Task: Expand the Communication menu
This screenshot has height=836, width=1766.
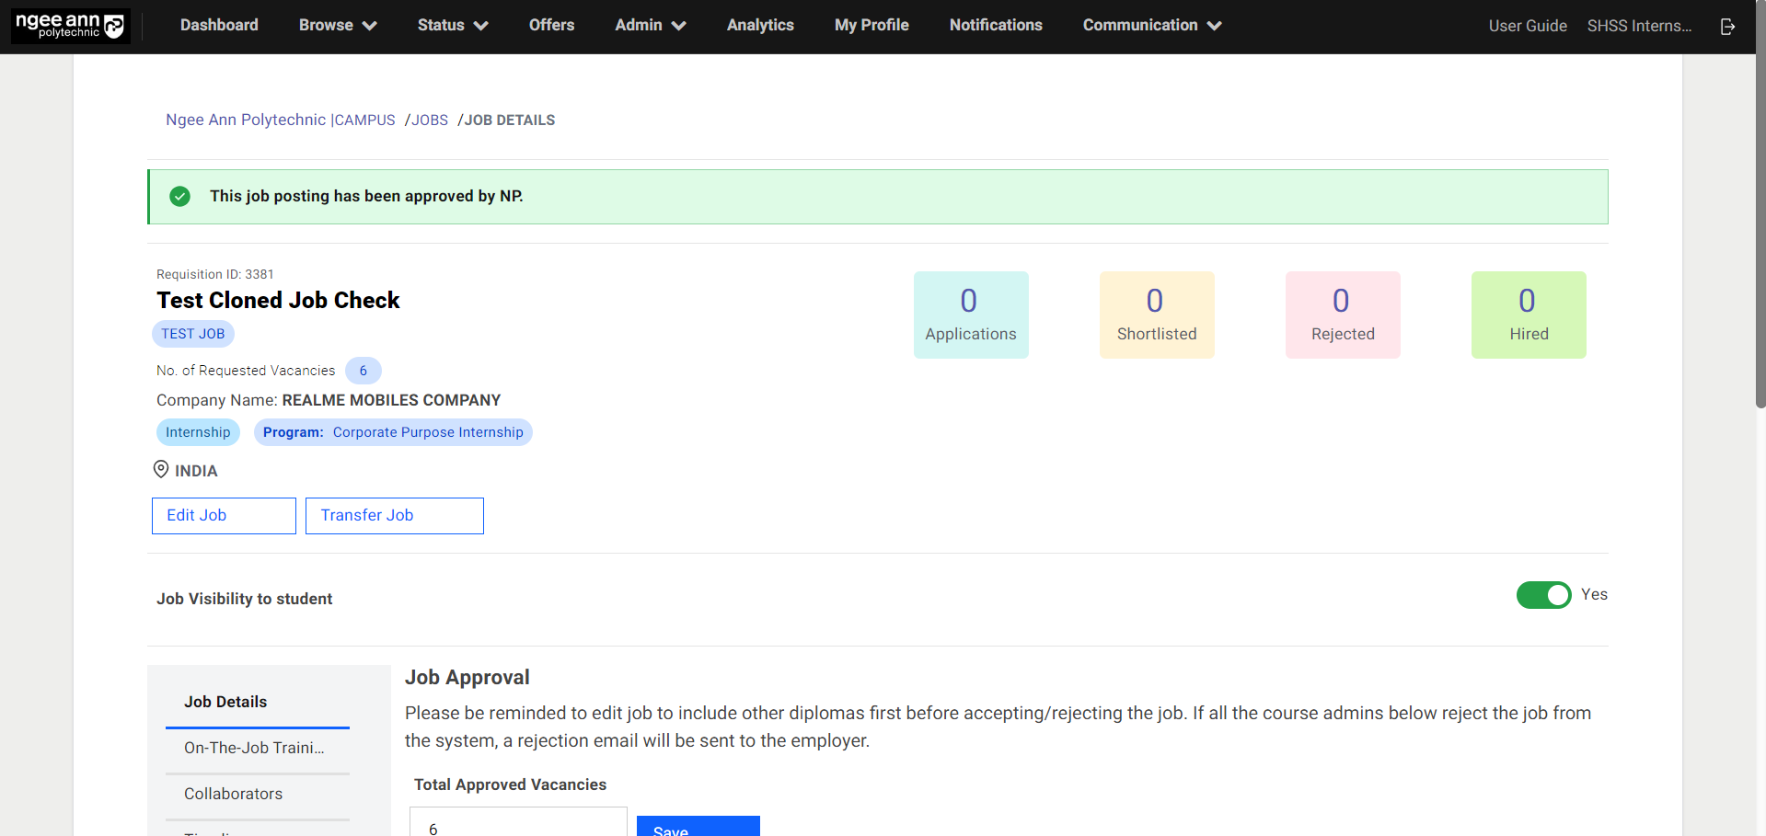Action: click(1150, 25)
